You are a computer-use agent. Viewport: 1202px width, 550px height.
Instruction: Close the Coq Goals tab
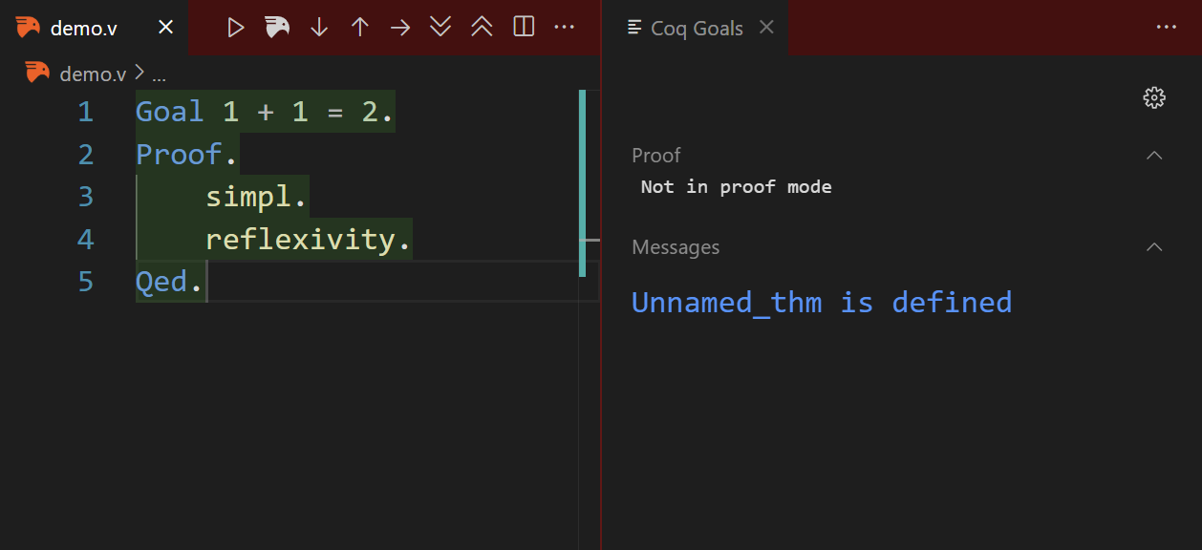click(766, 28)
